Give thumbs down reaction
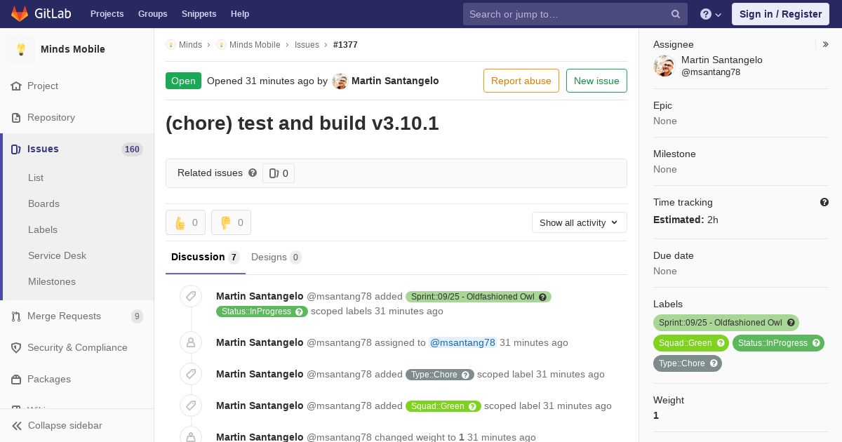Viewport: 842px width, 442px height. (x=231, y=222)
